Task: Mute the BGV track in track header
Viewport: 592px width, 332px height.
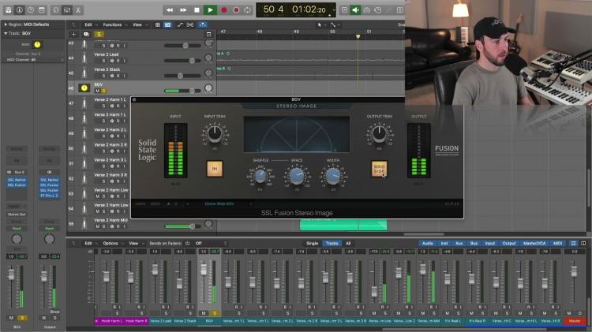Action: pos(97,91)
